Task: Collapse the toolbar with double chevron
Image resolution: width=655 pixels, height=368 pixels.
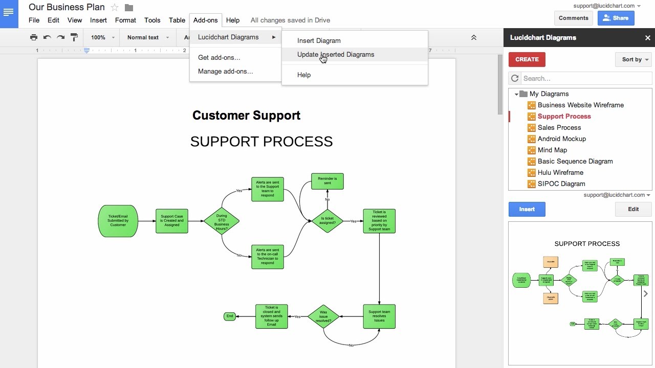Action: [x=473, y=37]
